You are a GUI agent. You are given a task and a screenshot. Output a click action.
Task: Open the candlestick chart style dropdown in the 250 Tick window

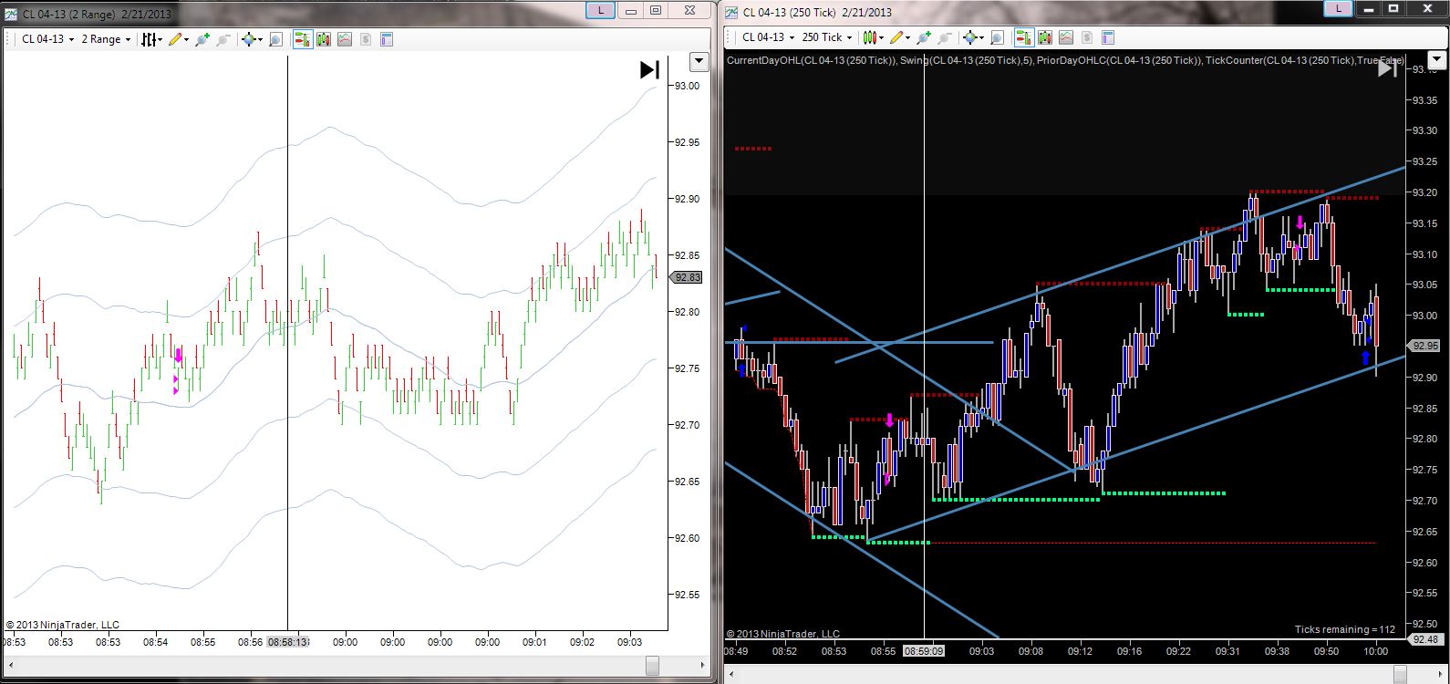pyautogui.click(x=873, y=37)
